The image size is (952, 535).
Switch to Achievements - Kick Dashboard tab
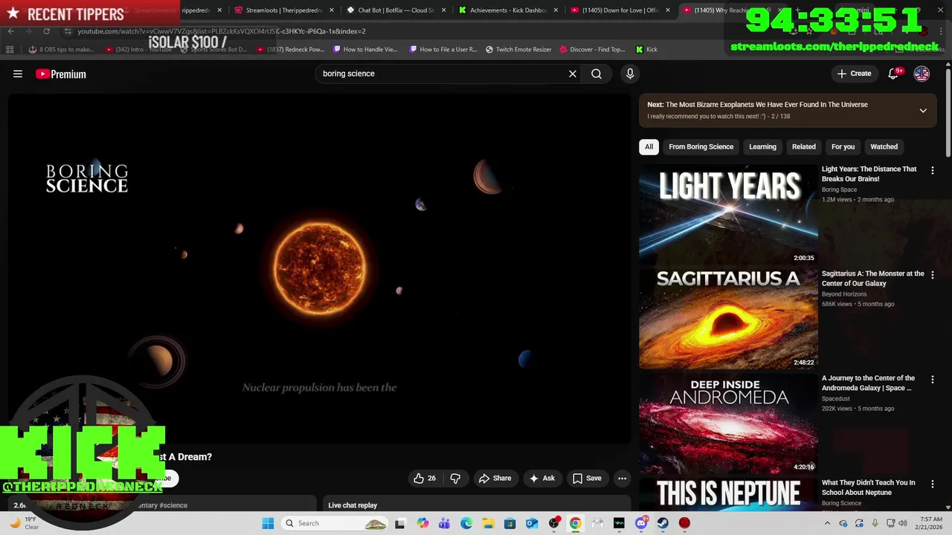(509, 10)
